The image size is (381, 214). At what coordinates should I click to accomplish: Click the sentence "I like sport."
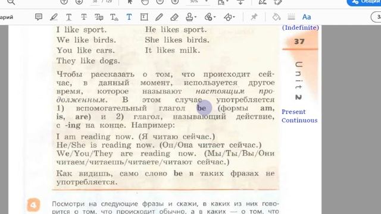(82, 30)
